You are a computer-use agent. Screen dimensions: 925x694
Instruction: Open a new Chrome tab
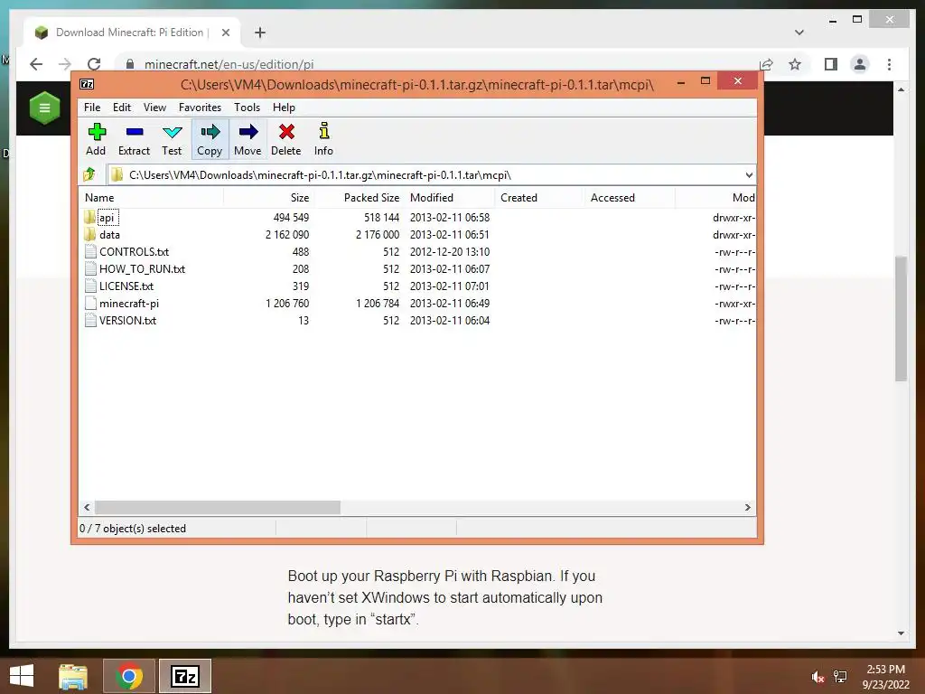pos(260,33)
